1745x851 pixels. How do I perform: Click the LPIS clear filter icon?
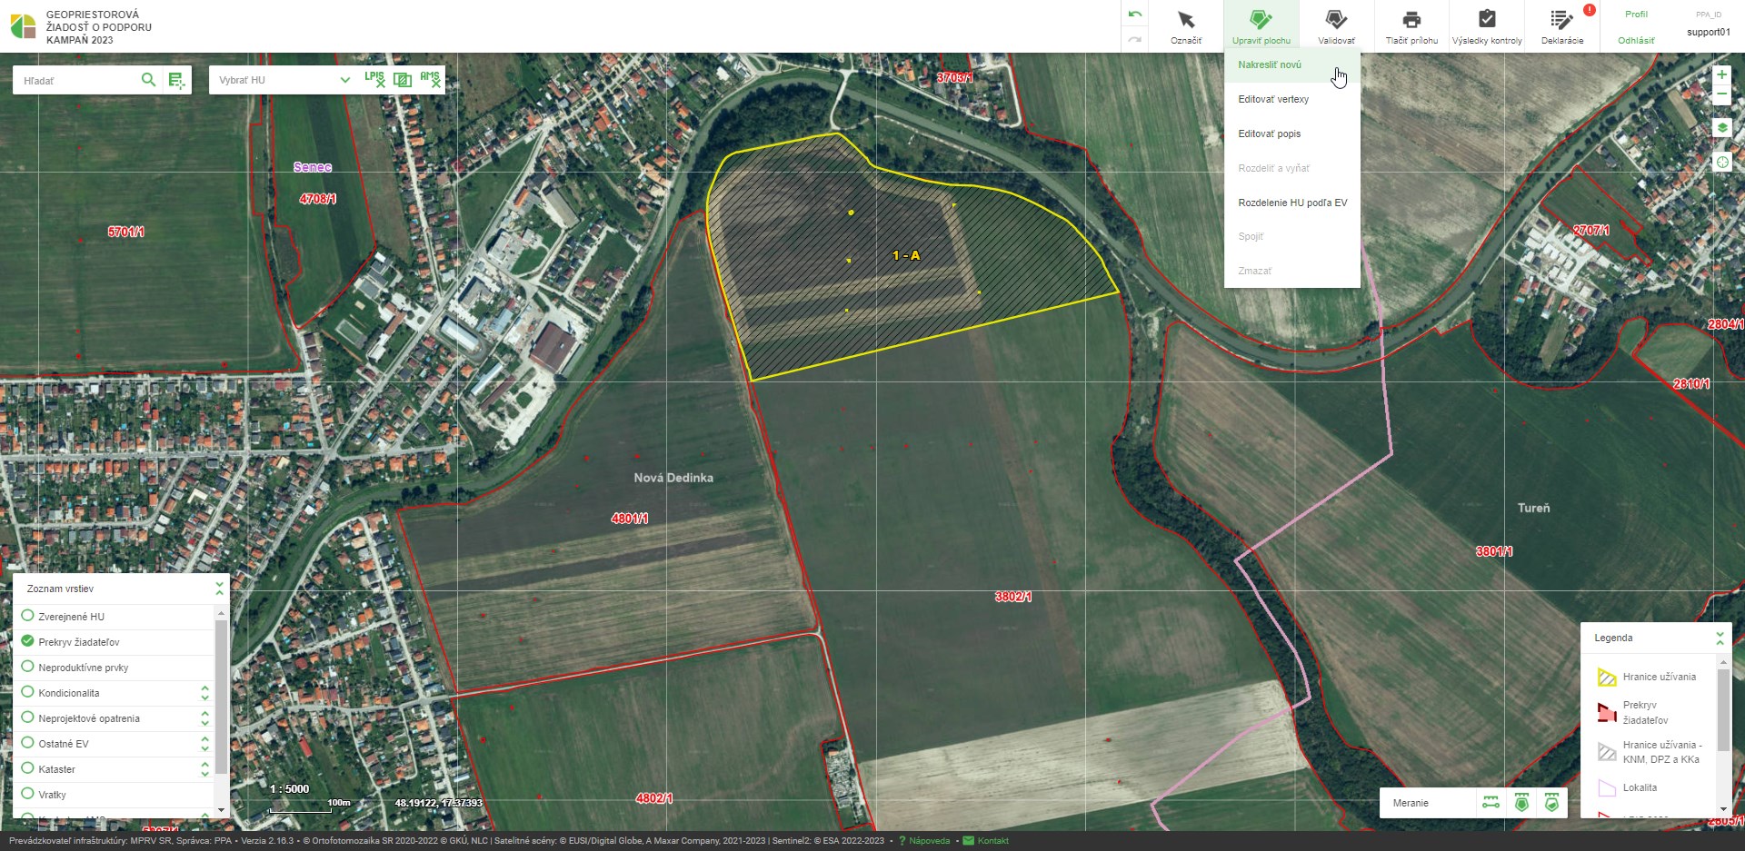[x=374, y=80]
